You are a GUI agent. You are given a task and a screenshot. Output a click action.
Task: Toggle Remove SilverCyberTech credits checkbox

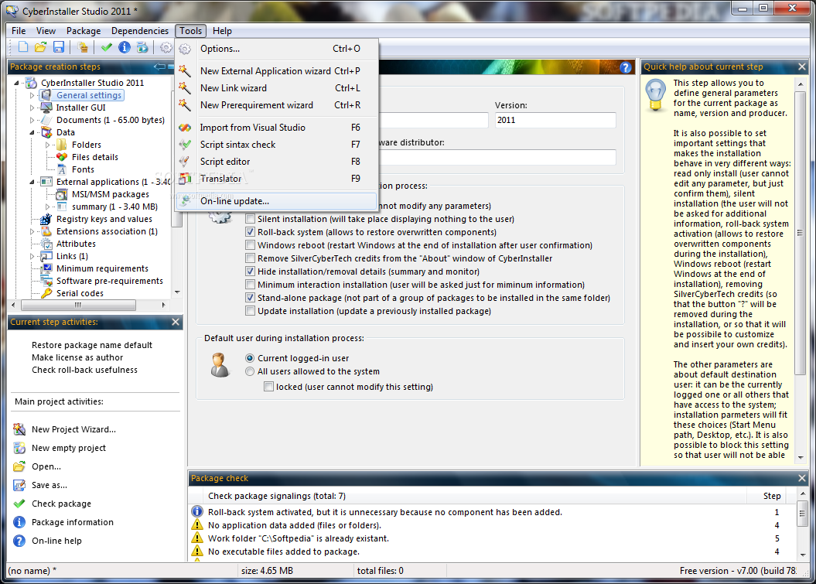point(251,258)
